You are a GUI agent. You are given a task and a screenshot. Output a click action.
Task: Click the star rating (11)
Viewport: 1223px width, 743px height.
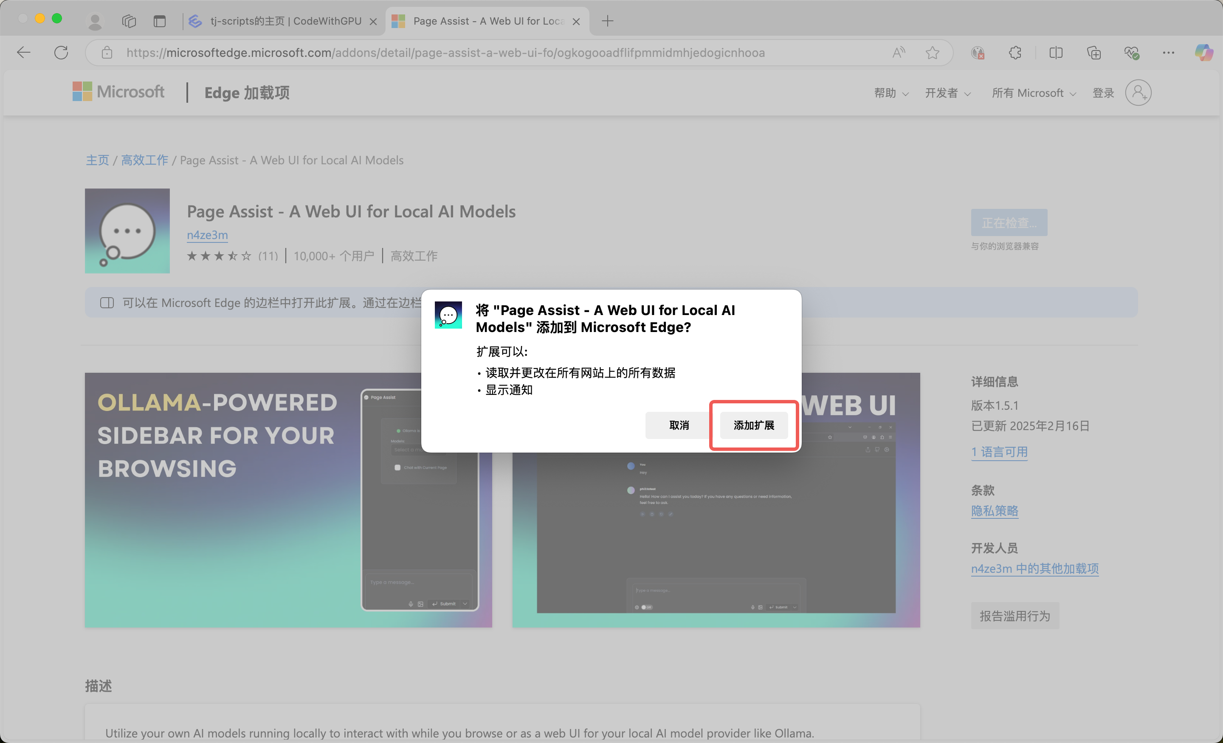click(x=232, y=256)
